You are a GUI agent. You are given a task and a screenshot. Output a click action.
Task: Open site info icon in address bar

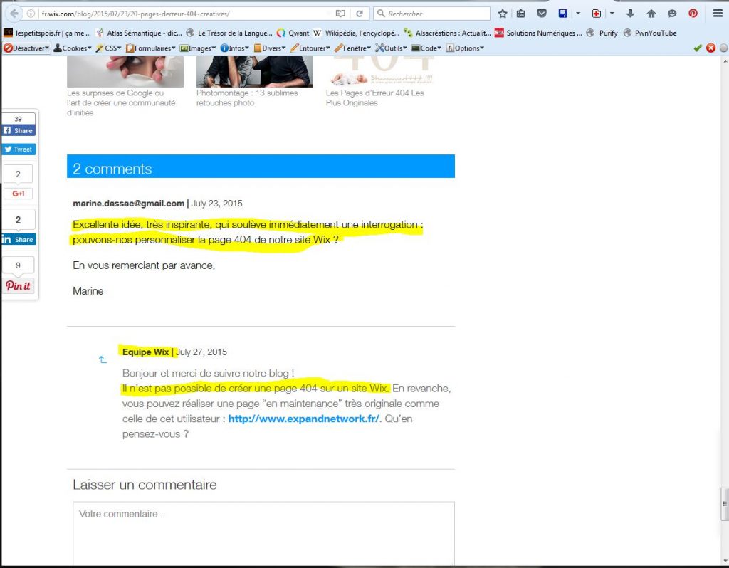31,14
